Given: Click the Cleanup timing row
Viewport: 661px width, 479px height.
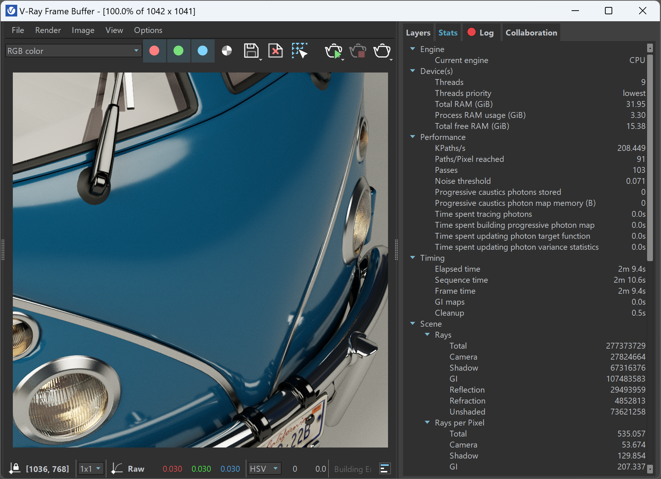Looking at the screenshot, I should point(528,313).
